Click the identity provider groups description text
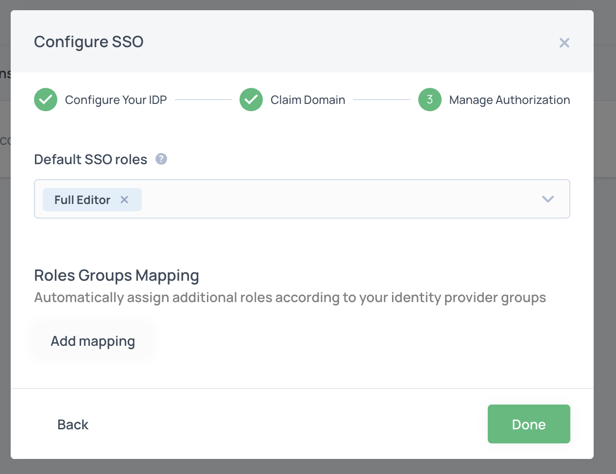This screenshot has width=616, height=474. (290, 297)
